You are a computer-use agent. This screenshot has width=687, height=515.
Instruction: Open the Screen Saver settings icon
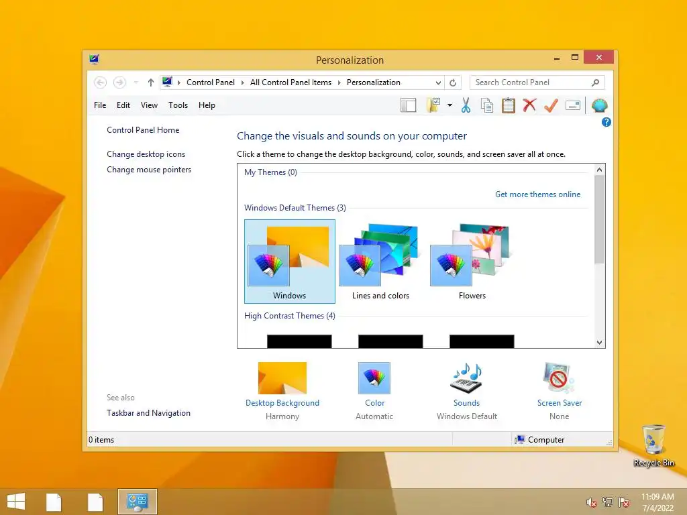point(559,378)
